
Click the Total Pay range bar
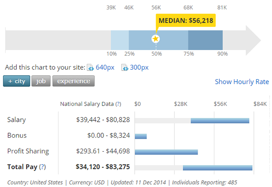218,168
